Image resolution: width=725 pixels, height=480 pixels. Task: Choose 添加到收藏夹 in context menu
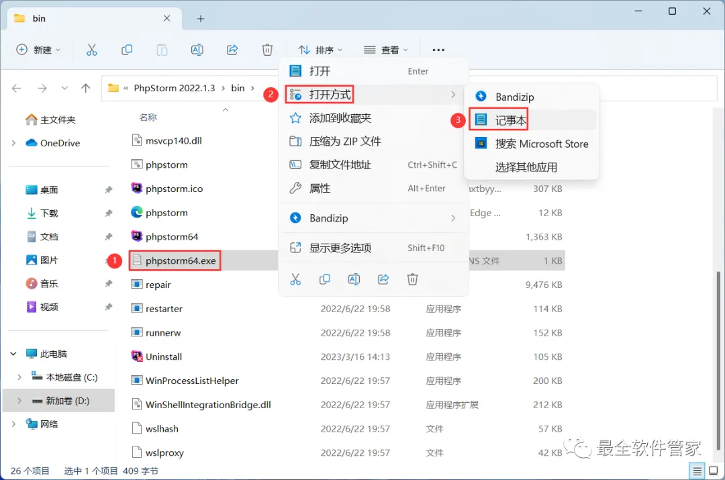coord(374,118)
